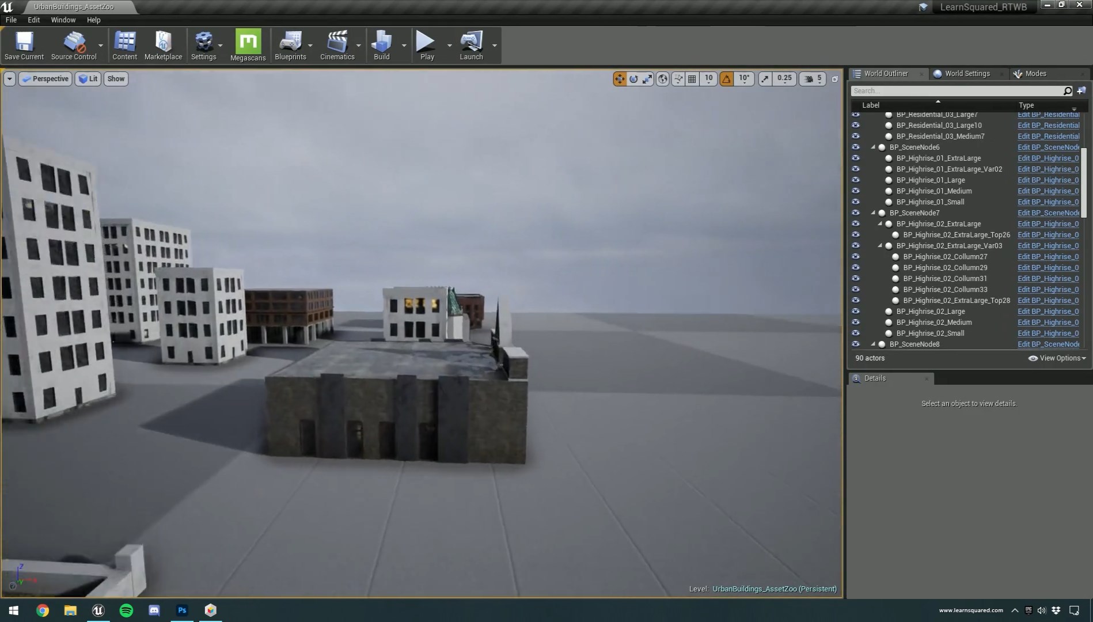Screen dimensions: 1093x622
Task: Collapse the BP_SceneNode6 tree item
Action: click(x=874, y=147)
